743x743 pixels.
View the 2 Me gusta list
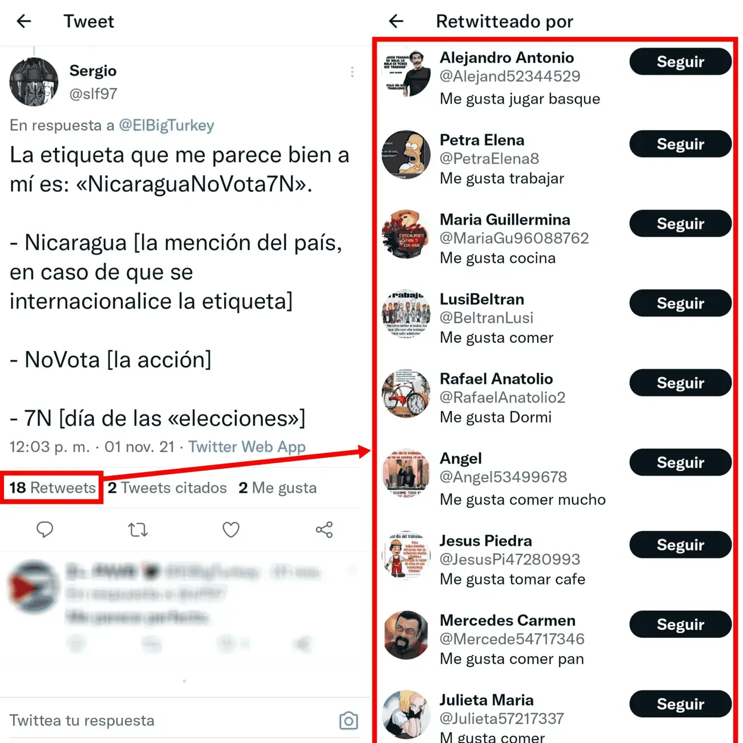[x=277, y=488]
